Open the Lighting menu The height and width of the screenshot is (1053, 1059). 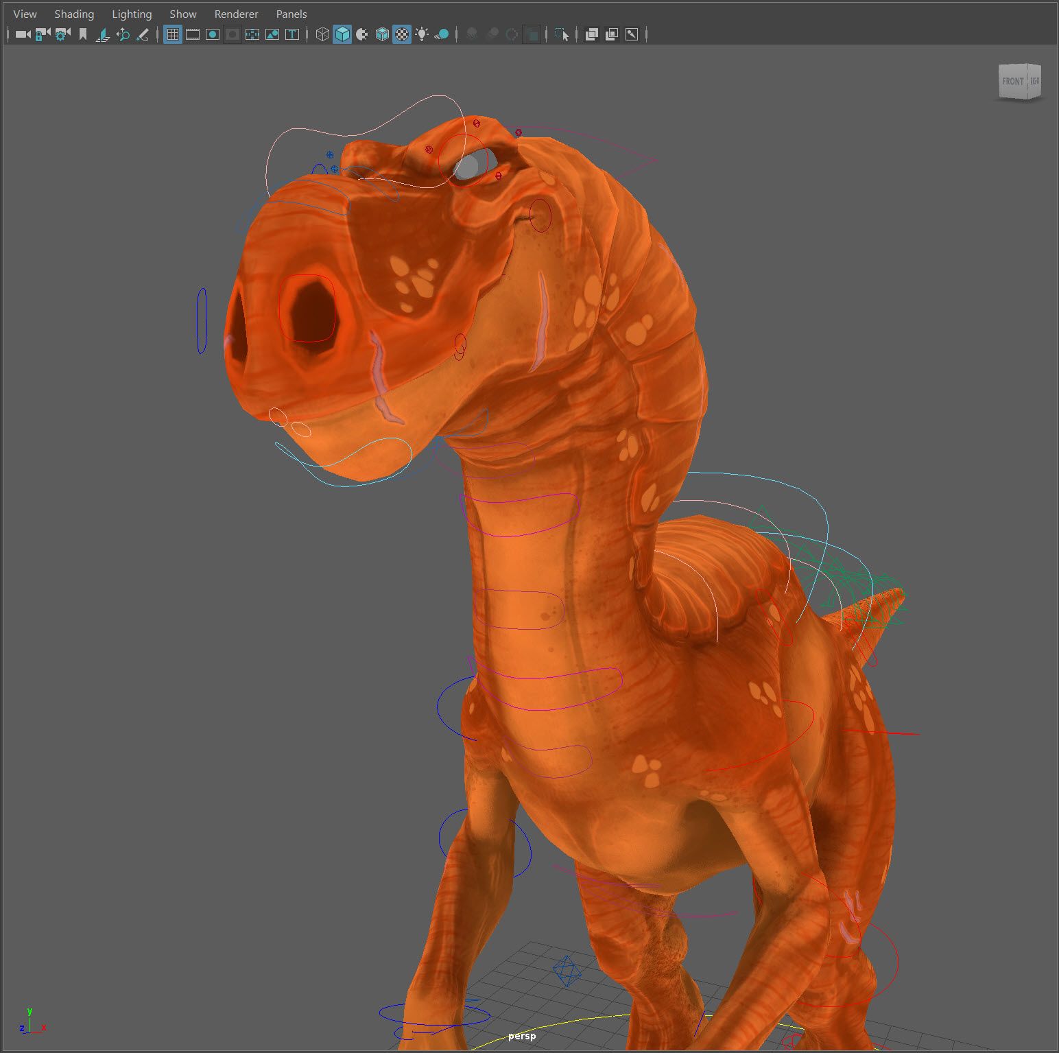point(132,14)
